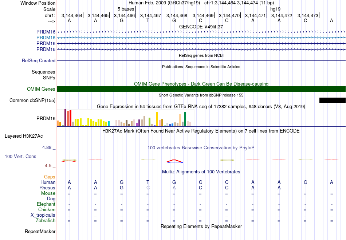Click the 4.88 PhyloP upper scale value
346x240 pixels.
[x=47, y=147]
